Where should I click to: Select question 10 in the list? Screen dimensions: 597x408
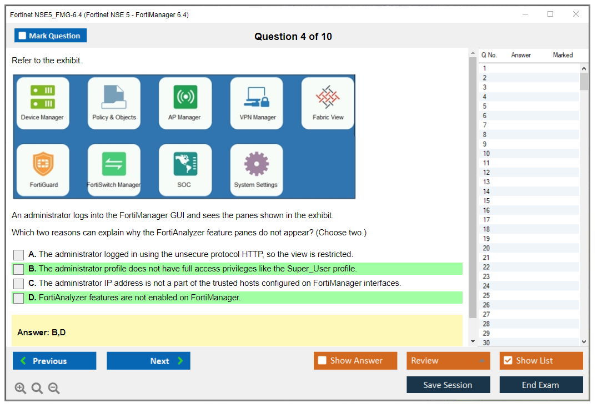pyautogui.click(x=486, y=154)
